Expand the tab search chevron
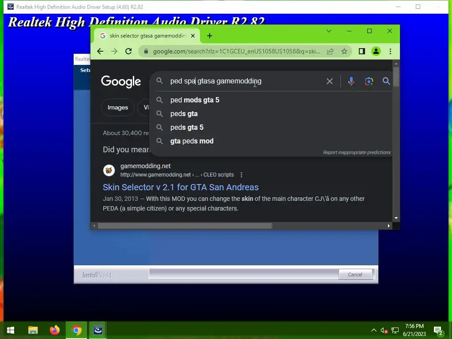The height and width of the screenshot is (339, 452). tap(328, 31)
